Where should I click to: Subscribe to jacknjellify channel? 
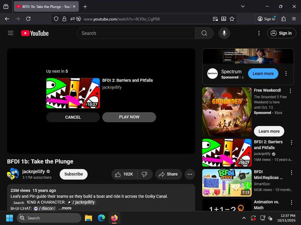point(73,174)
